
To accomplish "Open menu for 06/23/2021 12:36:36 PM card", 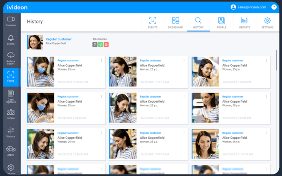I will point(101,133).
